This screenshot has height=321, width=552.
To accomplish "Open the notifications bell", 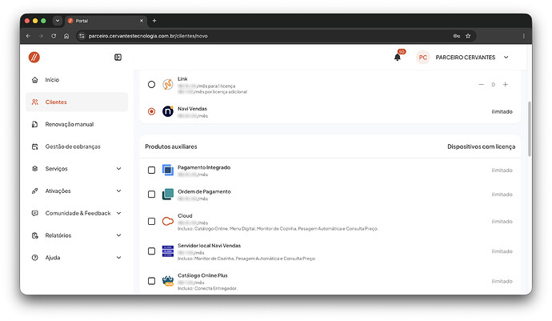I will [x=398, y=57].
